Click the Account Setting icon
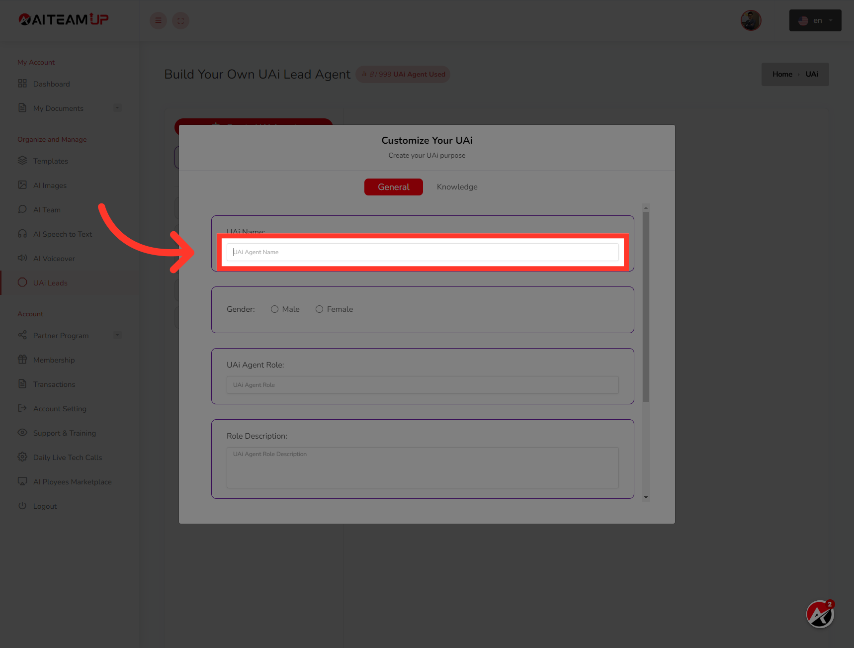 pos(22,408)
